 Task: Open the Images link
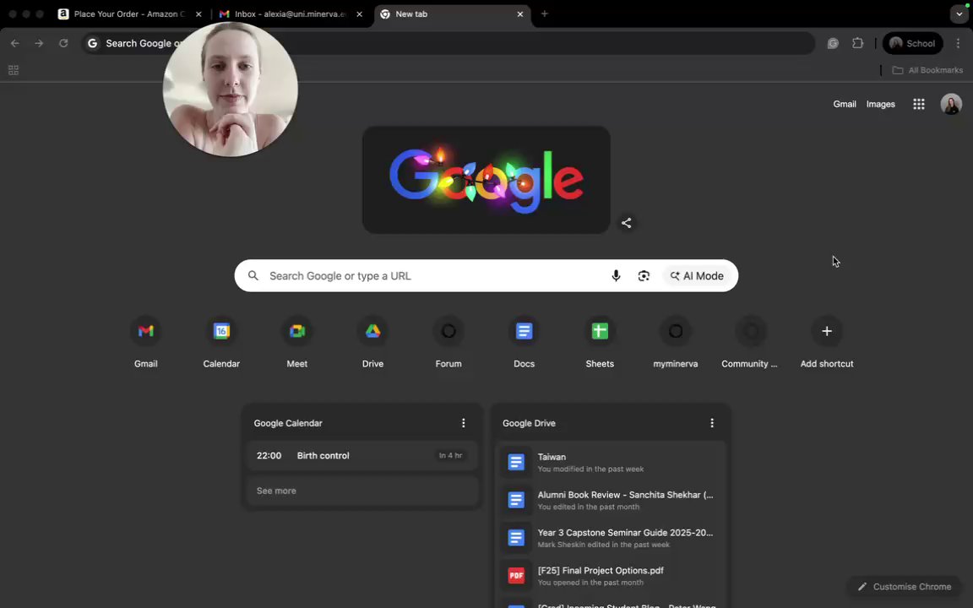[881, 104]
